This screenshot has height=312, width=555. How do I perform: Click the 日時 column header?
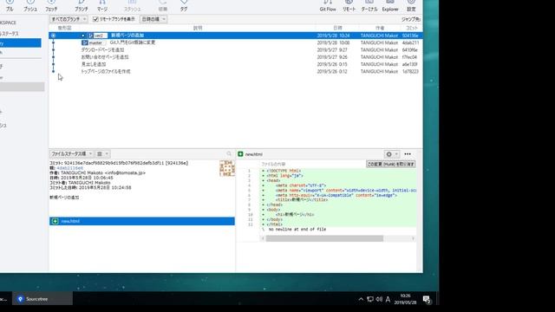coord(337,28)
